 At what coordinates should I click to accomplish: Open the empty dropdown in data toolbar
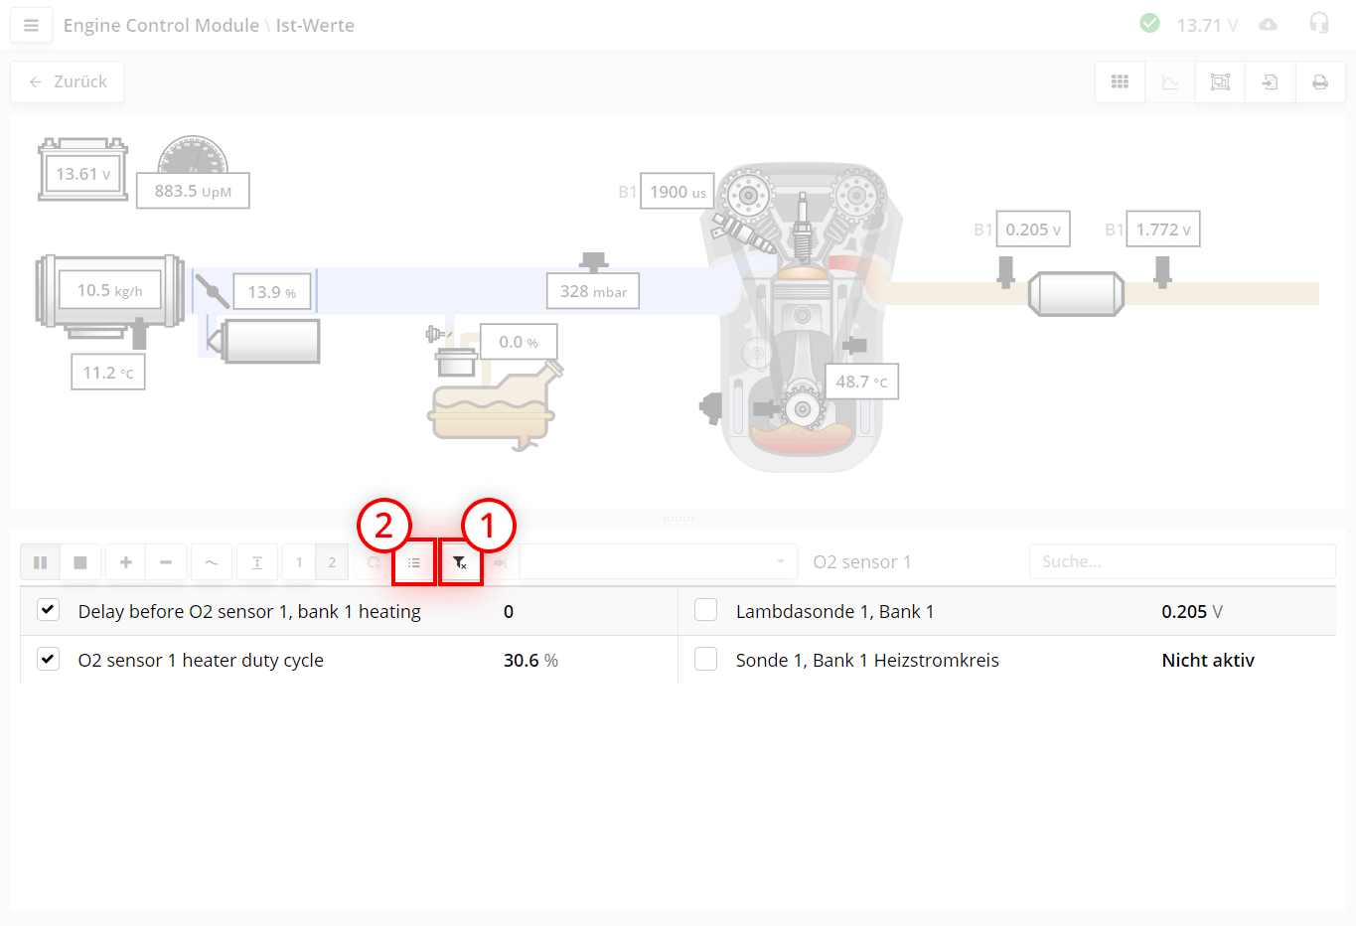click(658, 562)
